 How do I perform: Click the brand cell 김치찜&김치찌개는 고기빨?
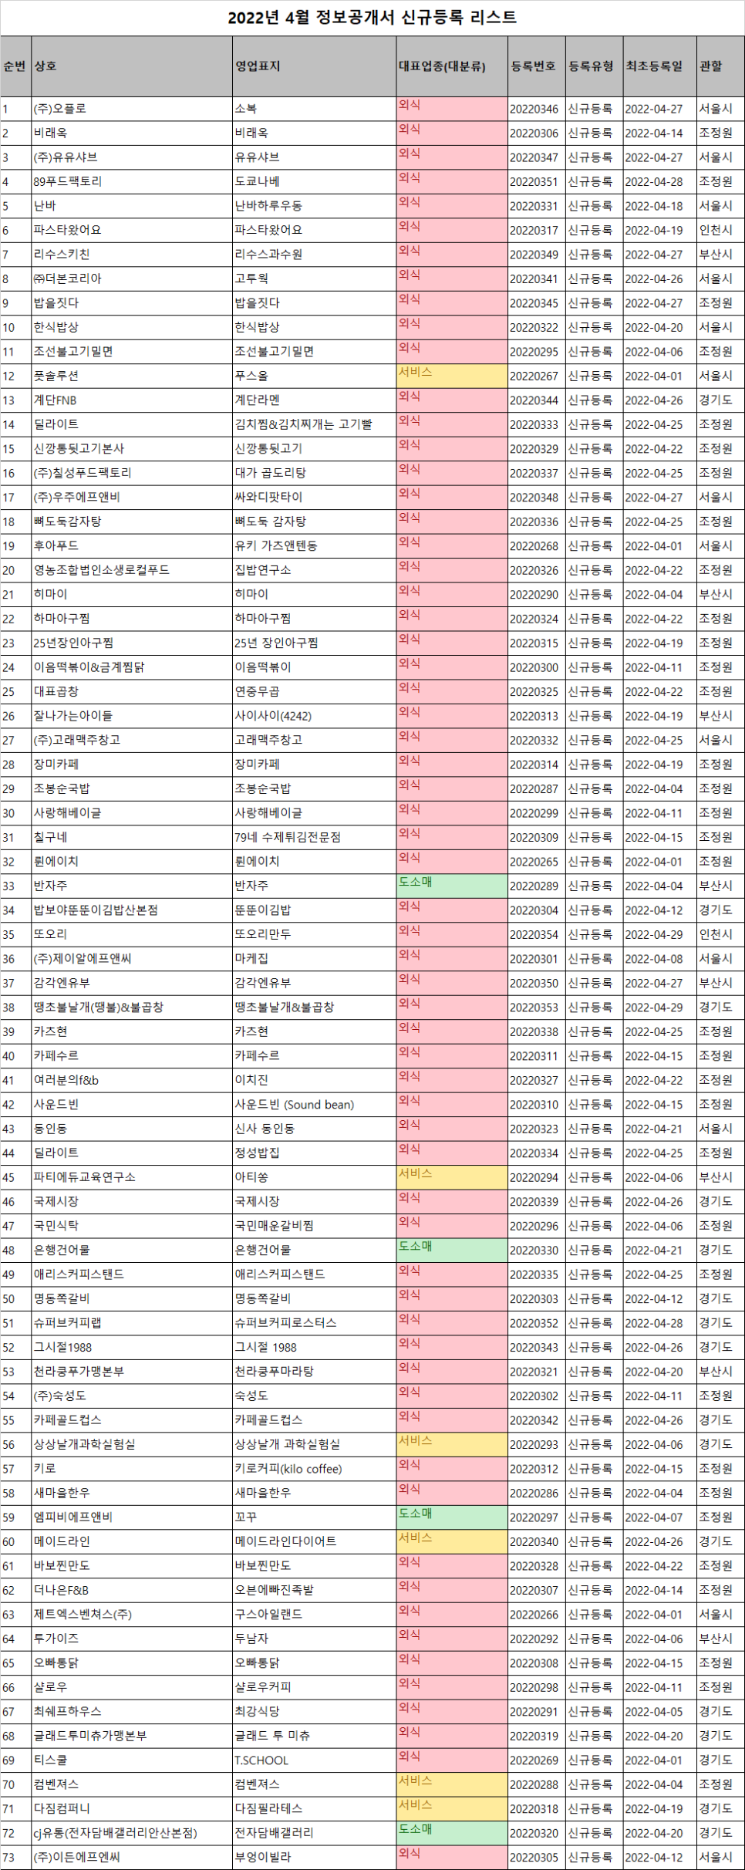314,424
